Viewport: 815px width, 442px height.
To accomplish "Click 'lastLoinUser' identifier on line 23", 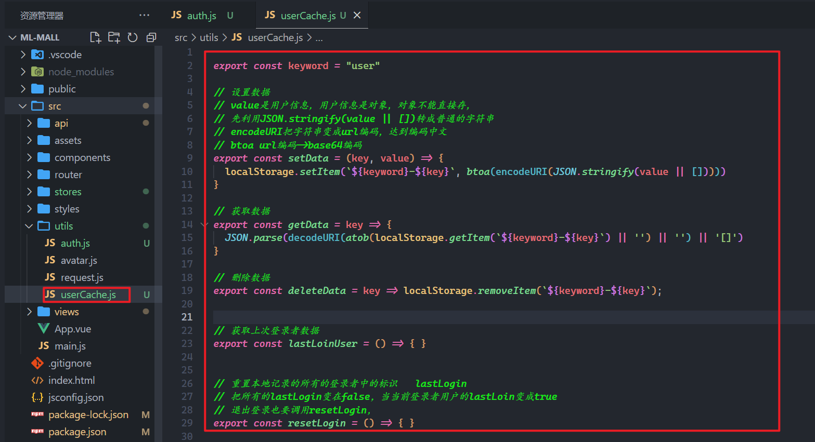I will click(323, 344).
